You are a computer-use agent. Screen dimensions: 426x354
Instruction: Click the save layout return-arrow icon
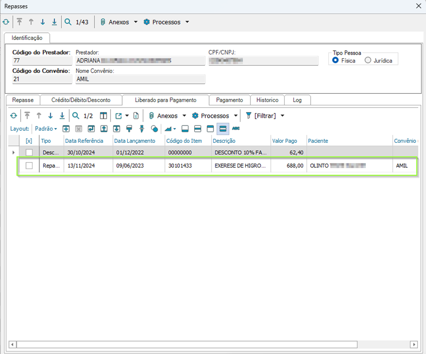[91, 129]
